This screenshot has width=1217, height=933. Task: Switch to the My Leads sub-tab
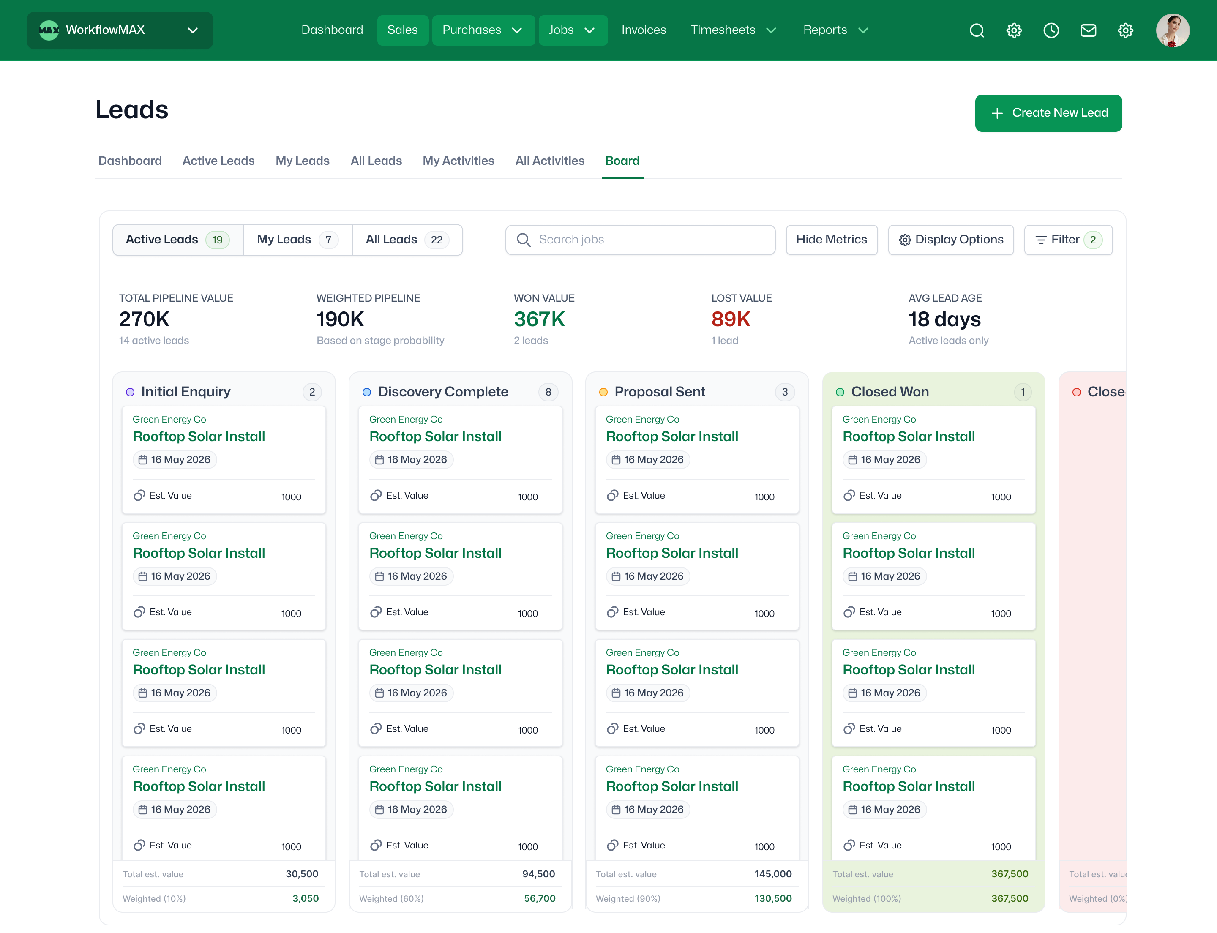pos(303,161)
